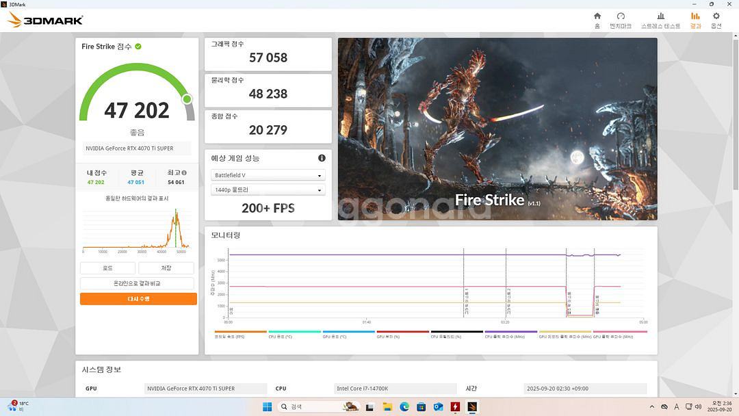Click the Windows Start button
Image resolution: width=739 pixels, height=416 pixels.
pyautogui.click(x=266, y=408)
